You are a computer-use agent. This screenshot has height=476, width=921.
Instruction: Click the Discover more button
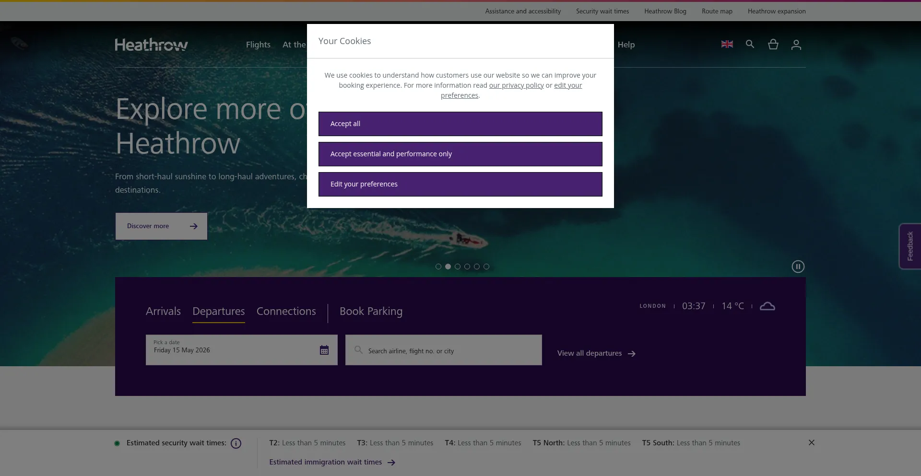coord(161,226)
